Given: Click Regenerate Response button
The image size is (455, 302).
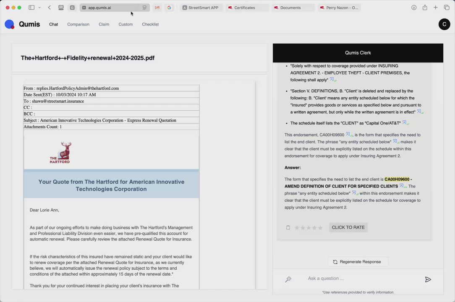Looking at the screenshot, I should (x=358, y=262).
